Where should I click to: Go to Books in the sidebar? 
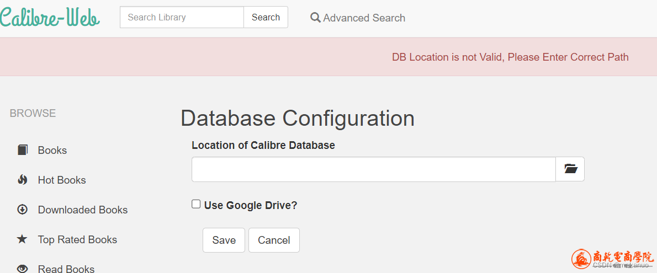pyautogui.click(x=52, y=150)
